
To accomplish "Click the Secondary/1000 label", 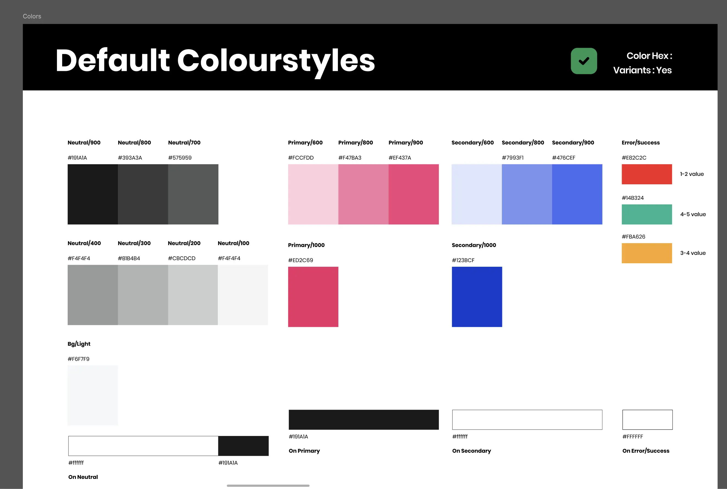I will point(474,245).
